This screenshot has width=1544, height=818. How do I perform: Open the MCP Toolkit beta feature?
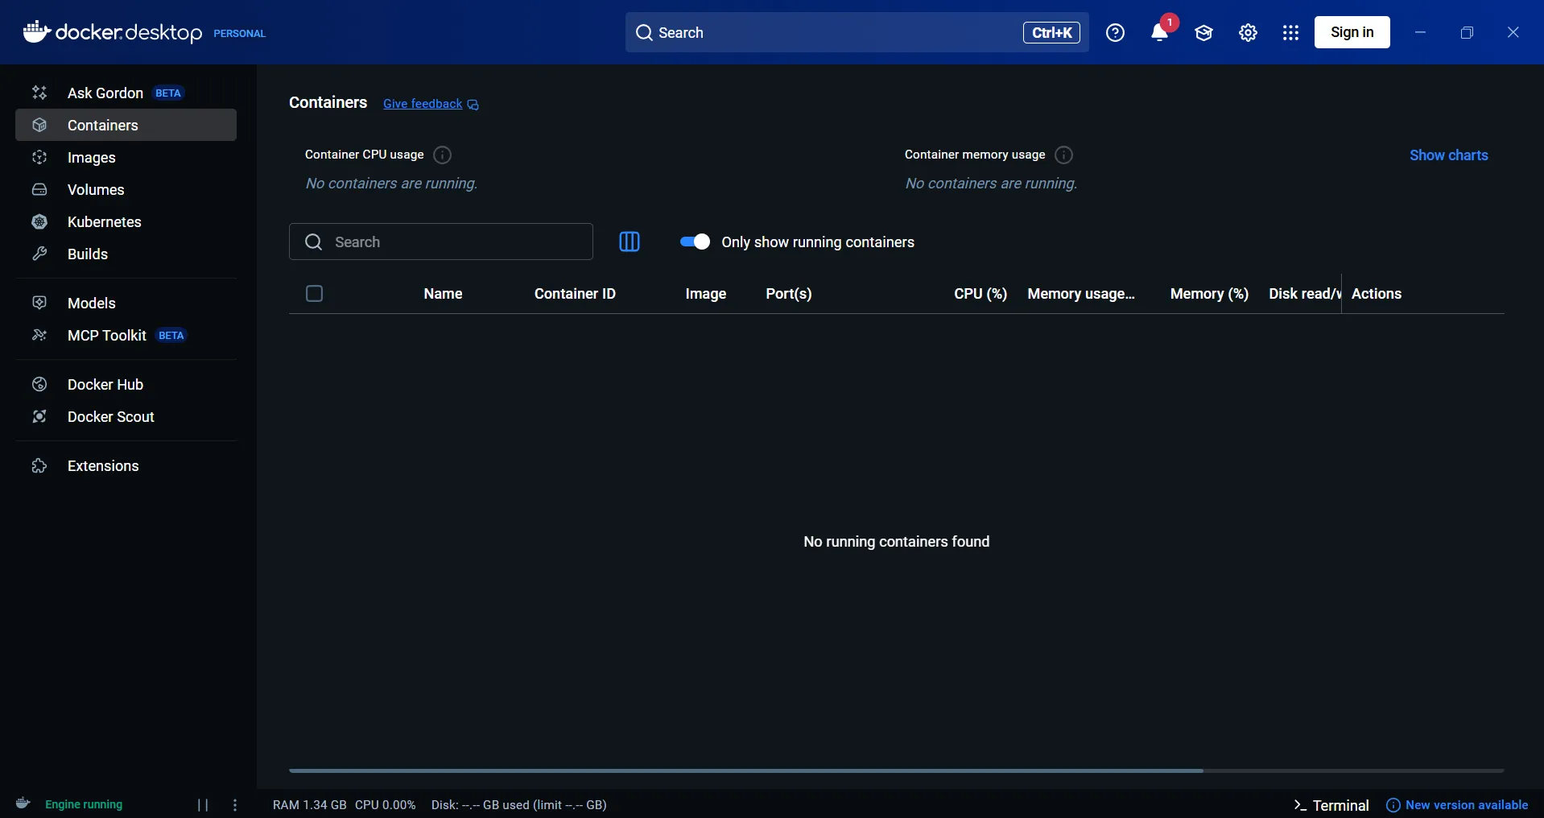105,336
